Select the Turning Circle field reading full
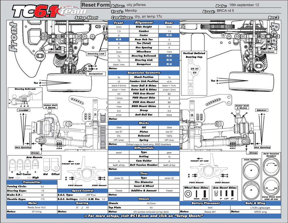Viewport: 288px width, 223px height. pos(42,187)
